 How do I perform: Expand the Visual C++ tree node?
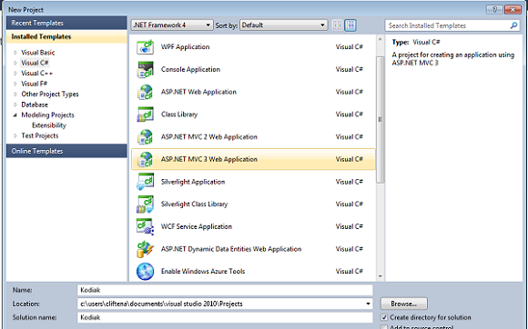point(15,74)
